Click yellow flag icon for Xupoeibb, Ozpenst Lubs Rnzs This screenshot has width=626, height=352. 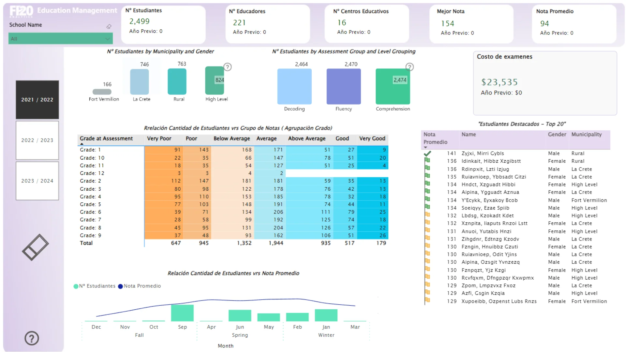click(x=427, y=300)
